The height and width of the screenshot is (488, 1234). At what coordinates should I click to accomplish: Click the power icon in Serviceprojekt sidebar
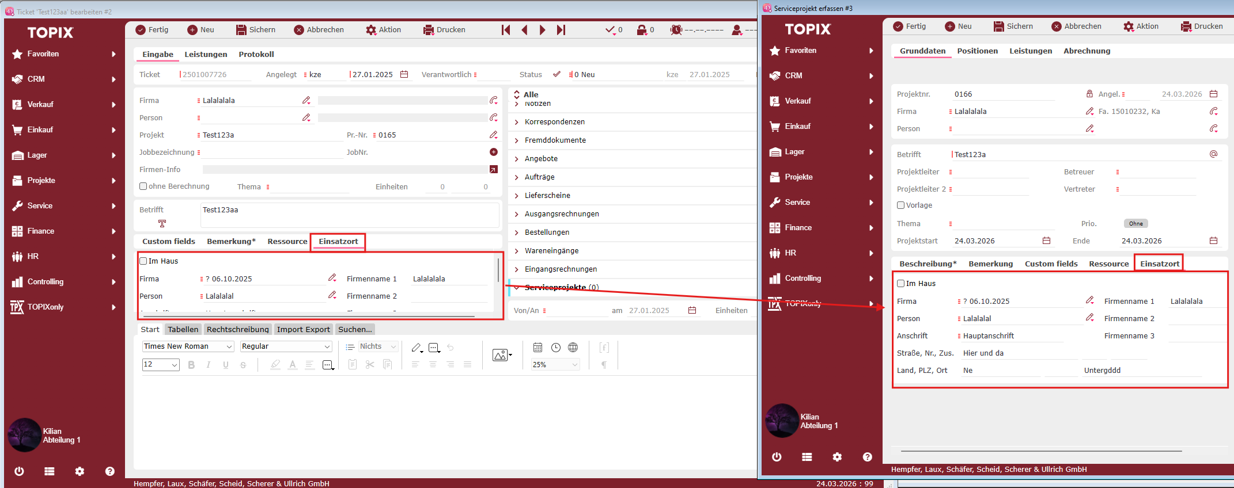click(x=777, y=457)
